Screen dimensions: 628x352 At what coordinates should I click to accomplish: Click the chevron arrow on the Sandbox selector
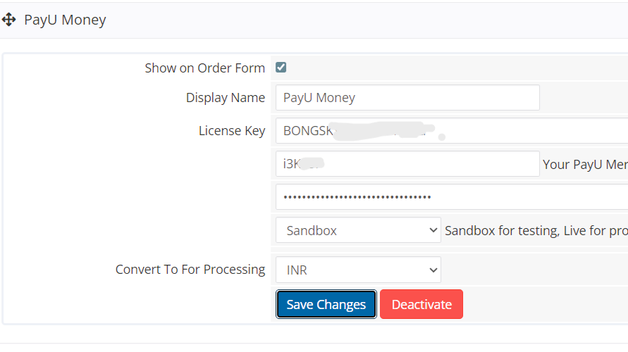tap(433, 230)
